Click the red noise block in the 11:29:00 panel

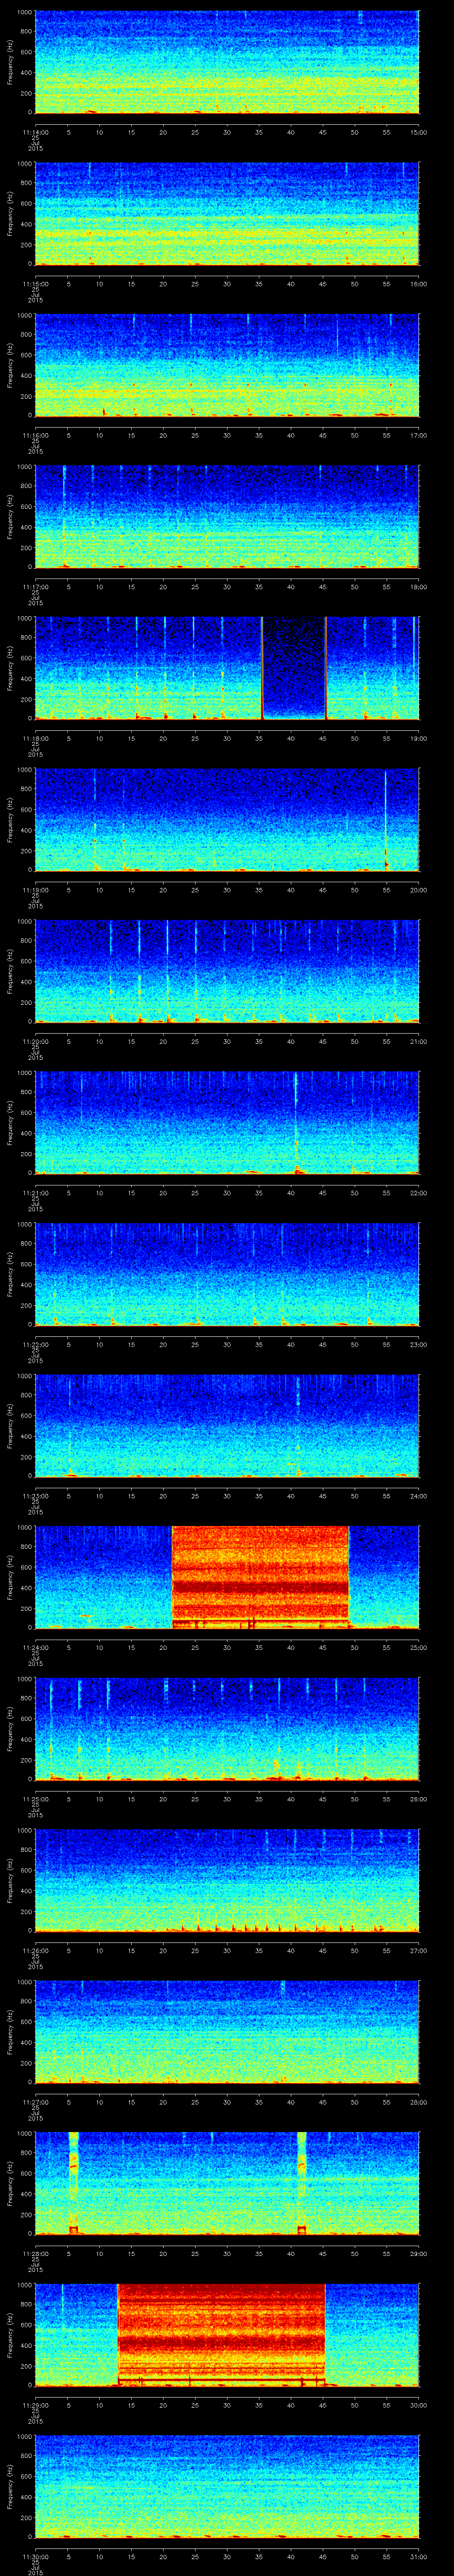click(x=222, y=2335)
